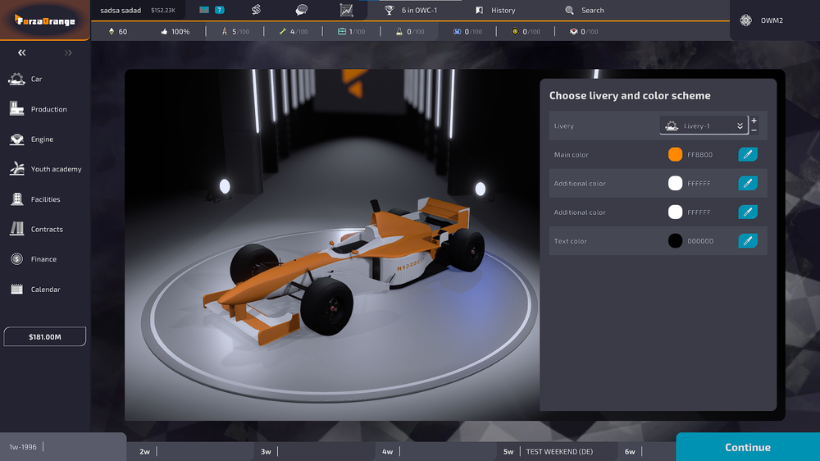Go to the Engine section

coord(42,139)
